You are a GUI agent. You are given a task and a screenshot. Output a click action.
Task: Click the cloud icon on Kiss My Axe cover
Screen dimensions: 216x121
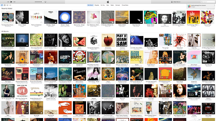click(13, 62)
